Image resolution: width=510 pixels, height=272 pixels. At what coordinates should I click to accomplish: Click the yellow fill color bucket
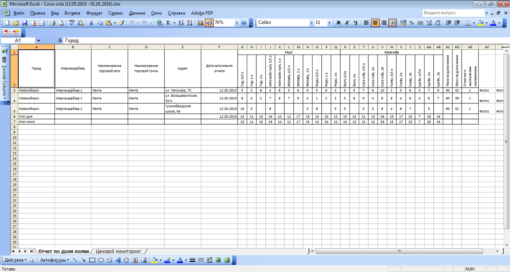(480, 23)
